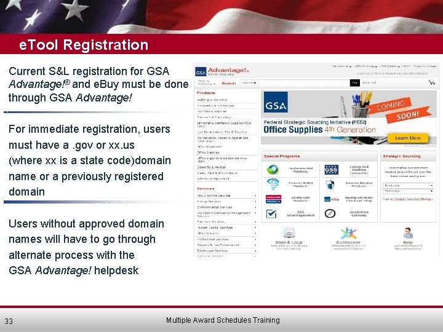Click the Laptop and Desktop Computers label
This screenshot has width=443, height=332.
[x=359, y=170]
